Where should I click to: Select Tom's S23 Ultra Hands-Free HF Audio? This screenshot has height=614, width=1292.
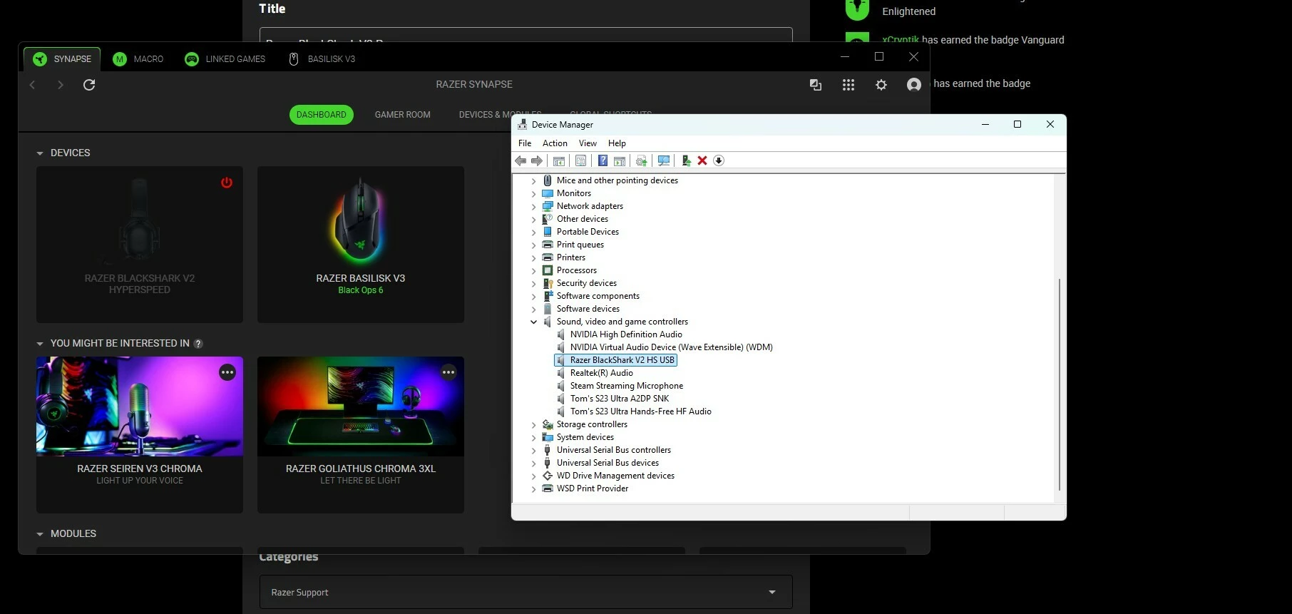tap(640, 411)
